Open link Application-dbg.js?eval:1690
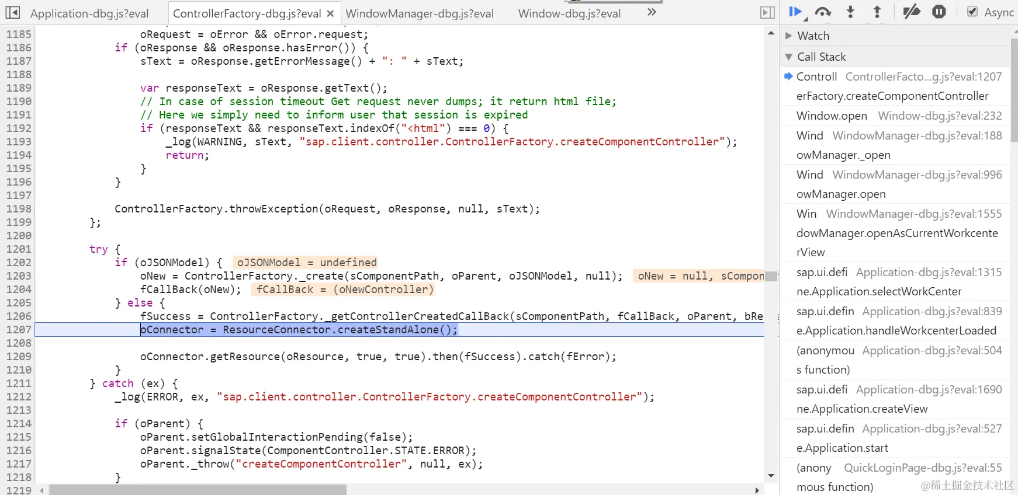 tap(929, 389)
